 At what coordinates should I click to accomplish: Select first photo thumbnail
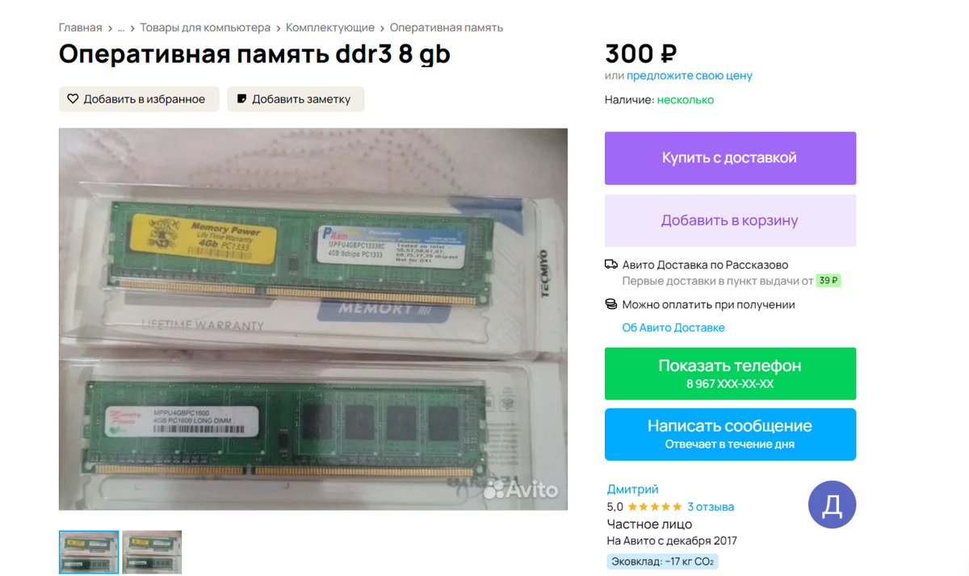pos(89,552)
